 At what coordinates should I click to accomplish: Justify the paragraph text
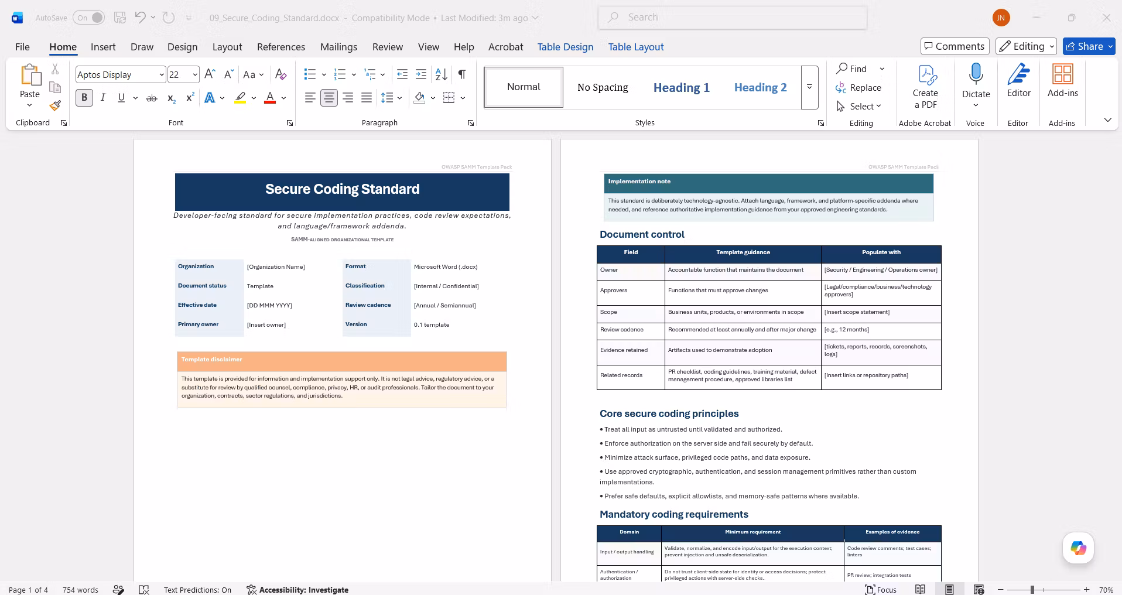[367, 98]
